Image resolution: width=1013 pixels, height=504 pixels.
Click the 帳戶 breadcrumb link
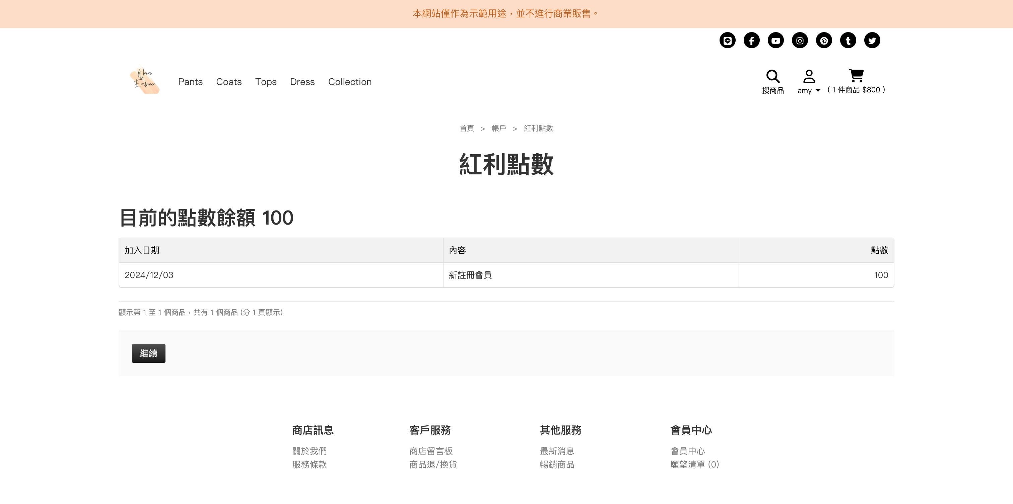pyautogui.click(x=499, y=129)
